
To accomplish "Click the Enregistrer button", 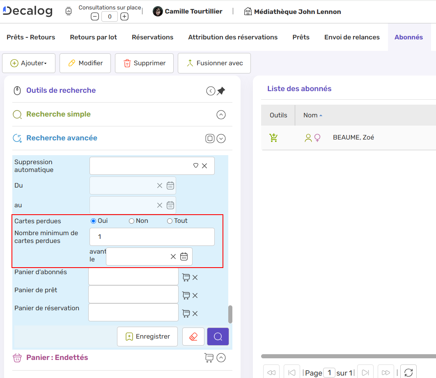I will point(147,336).
